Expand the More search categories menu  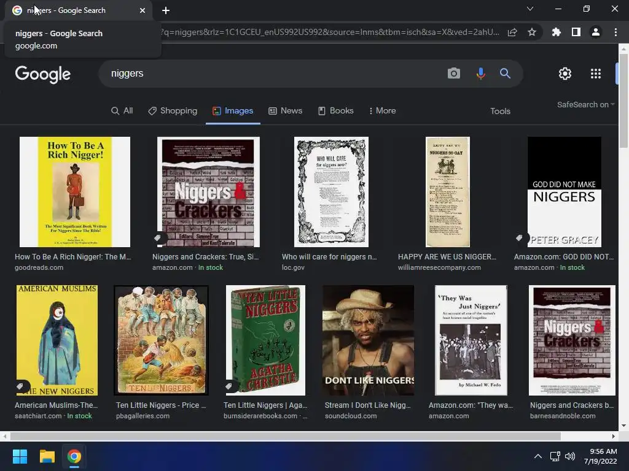coord(382,111)
